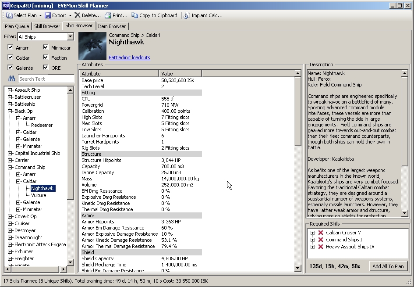
Task: Open the Battleclinic loadouts link
Action: 129,57
